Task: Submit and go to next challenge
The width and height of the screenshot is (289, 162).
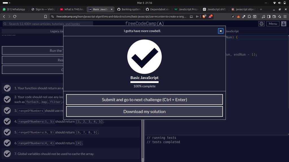Action: point(144,100)
